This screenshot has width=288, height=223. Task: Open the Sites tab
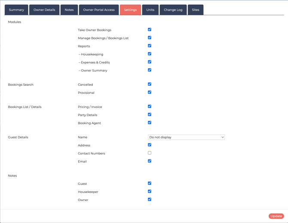coord(196,10)
